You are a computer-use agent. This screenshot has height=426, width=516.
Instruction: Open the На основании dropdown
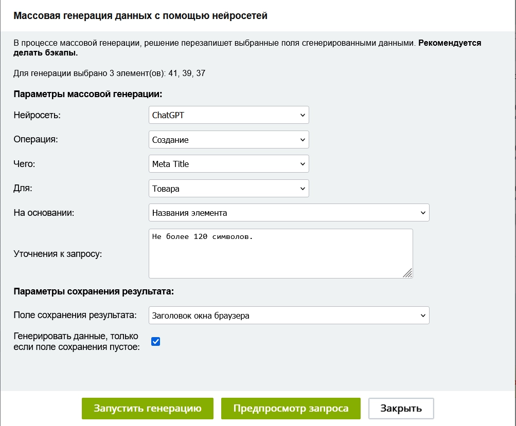[289, 213]
